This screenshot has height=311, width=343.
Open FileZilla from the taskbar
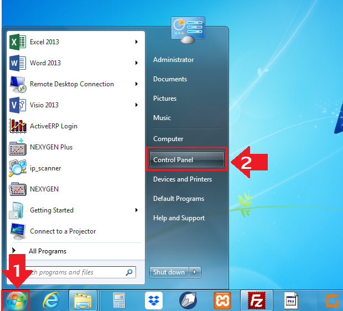(x=256, y=300)
